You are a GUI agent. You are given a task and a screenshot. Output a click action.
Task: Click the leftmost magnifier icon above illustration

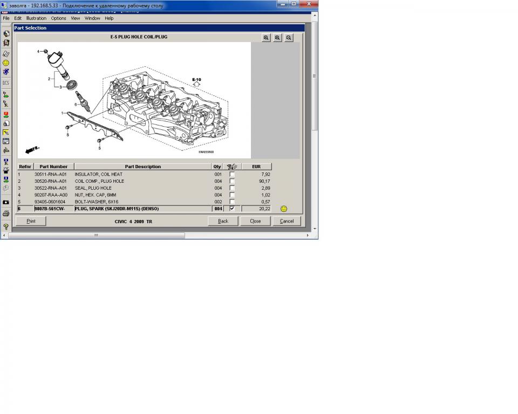[266, 38]
